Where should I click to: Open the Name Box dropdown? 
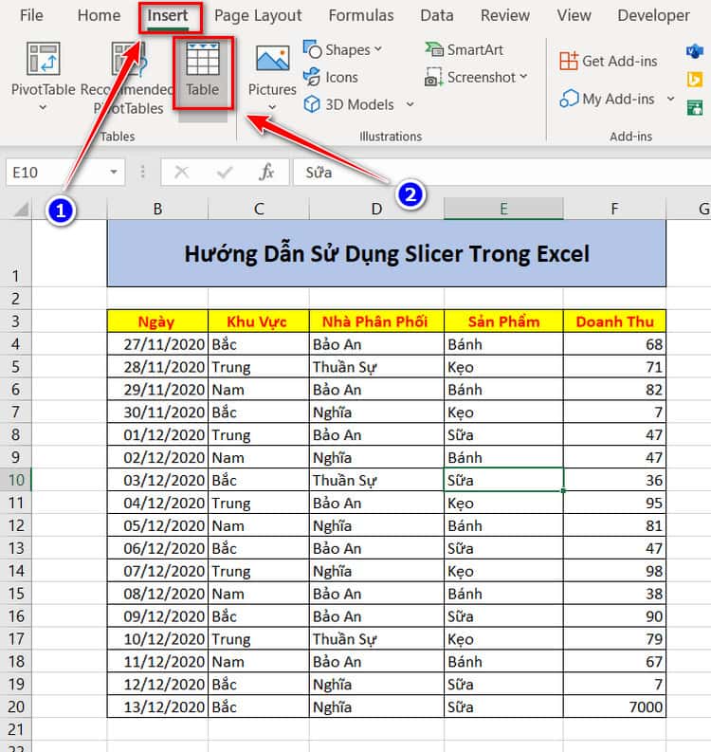114,172
